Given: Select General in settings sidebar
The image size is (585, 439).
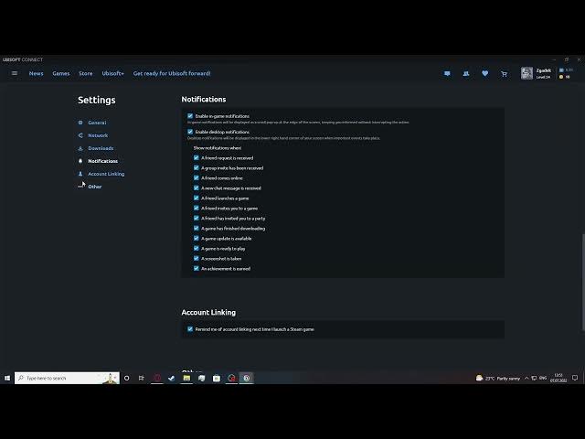Looking at the screenshot, I should (x=97, y=123).
